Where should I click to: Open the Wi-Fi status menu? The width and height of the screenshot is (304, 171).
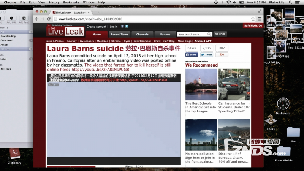229,2
